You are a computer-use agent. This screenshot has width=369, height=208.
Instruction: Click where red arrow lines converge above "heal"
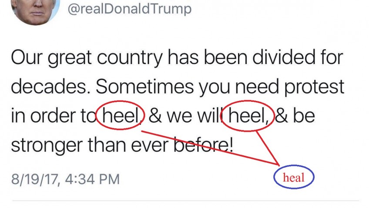(278, 164)
